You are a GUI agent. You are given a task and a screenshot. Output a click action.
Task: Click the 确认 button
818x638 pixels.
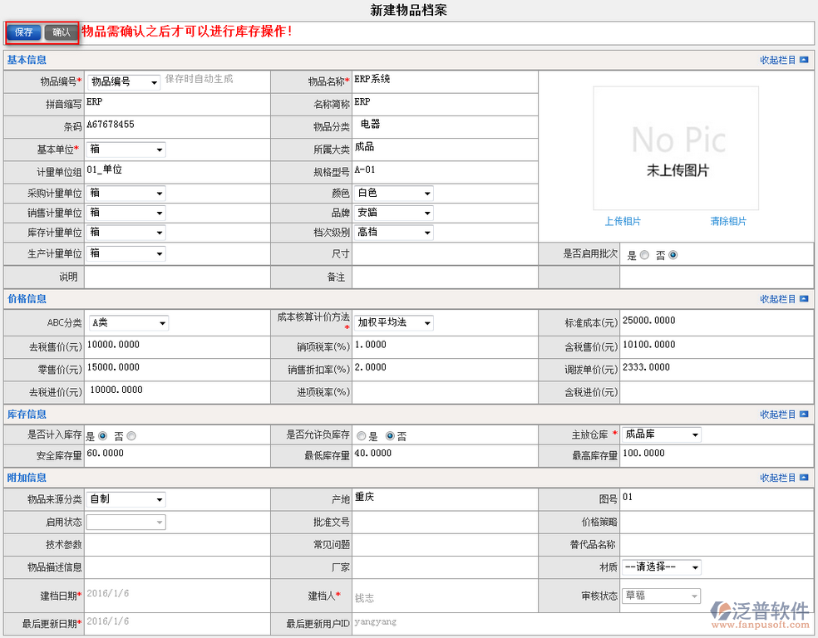[62, 32]
